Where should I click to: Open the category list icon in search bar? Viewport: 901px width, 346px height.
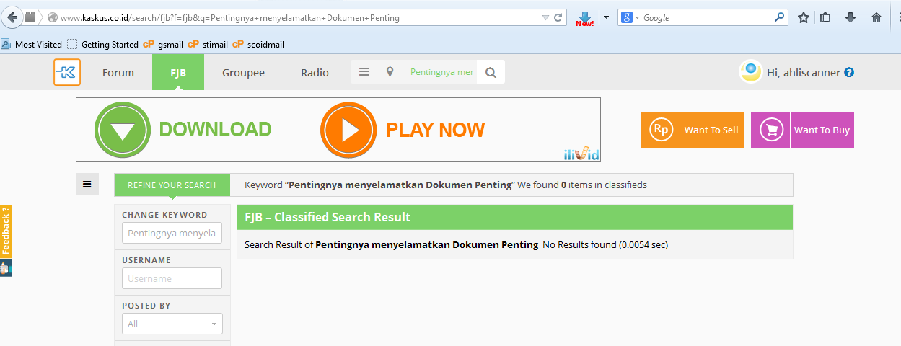[364, 72]
